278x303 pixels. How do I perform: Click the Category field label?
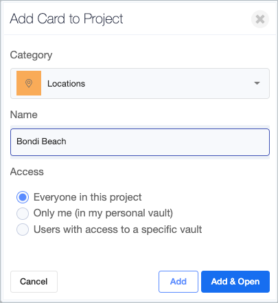pyautogui.click(x=31, y=55)
